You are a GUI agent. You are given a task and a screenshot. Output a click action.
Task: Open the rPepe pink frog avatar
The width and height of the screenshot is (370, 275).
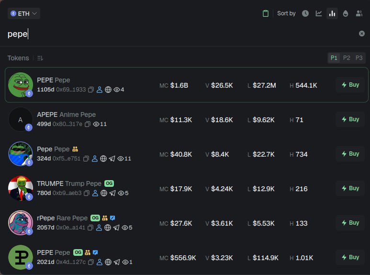[x=21, y=223]
